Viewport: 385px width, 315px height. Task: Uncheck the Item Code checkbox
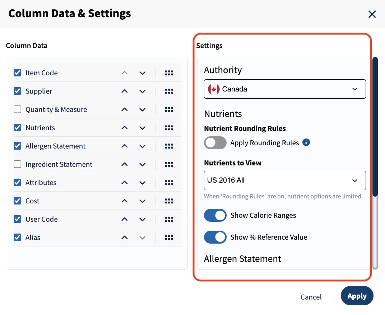pyautogui.click(x=18, y=72)
